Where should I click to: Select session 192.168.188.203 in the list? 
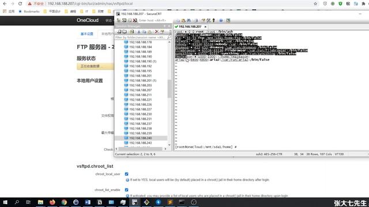pyautogui.click(x=140, y=85)
